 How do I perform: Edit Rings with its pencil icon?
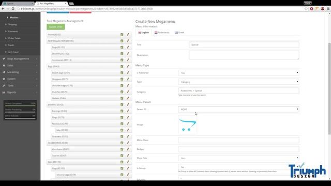click(x=128, y=117)
